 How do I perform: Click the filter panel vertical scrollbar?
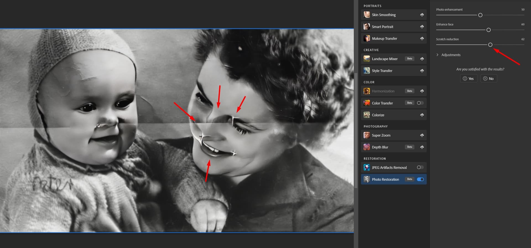[356, 130]
